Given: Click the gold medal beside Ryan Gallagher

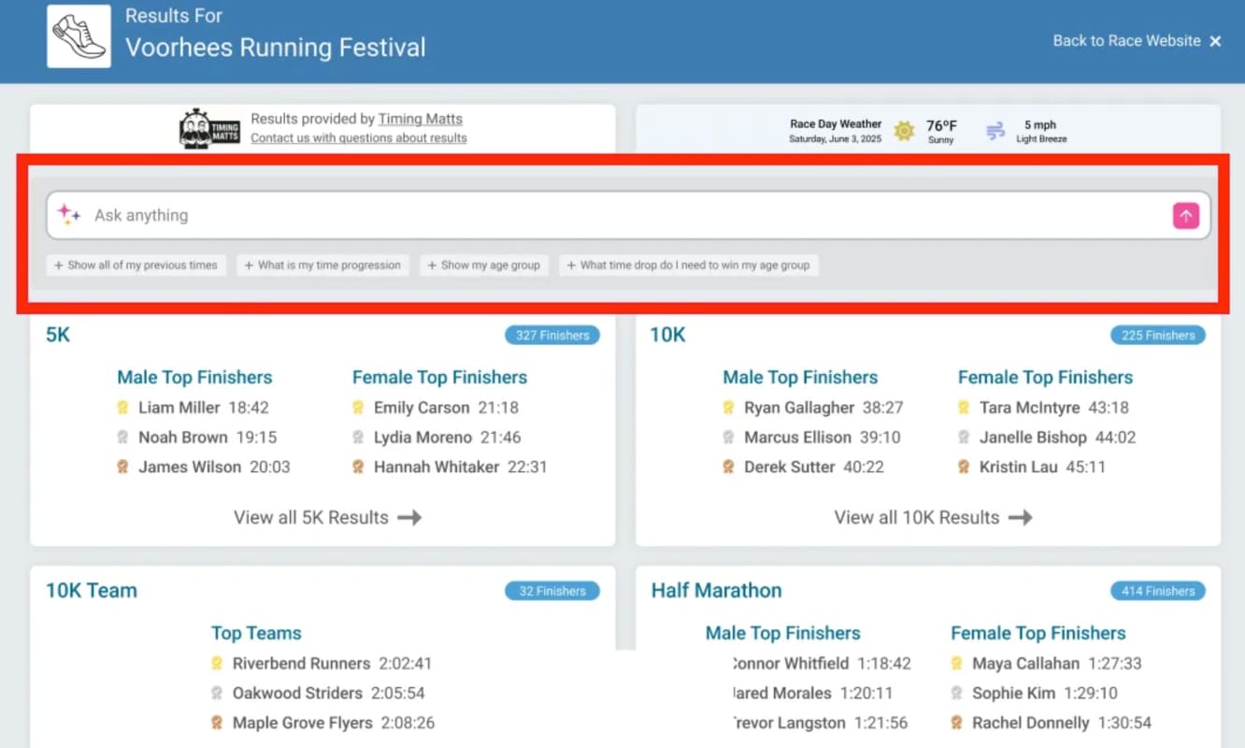Looking at the screenshot, I should pyautogui.click(x=729, y=408).
